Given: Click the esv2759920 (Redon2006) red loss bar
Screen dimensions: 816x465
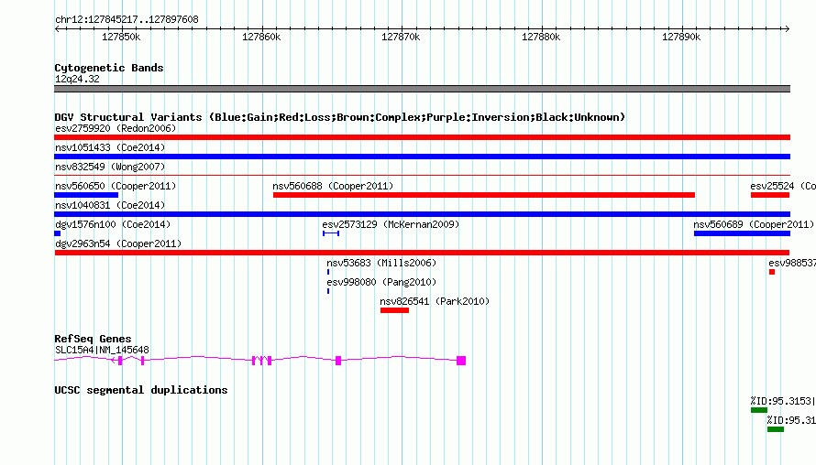Looking at the screenshot, I should [422, 137].
